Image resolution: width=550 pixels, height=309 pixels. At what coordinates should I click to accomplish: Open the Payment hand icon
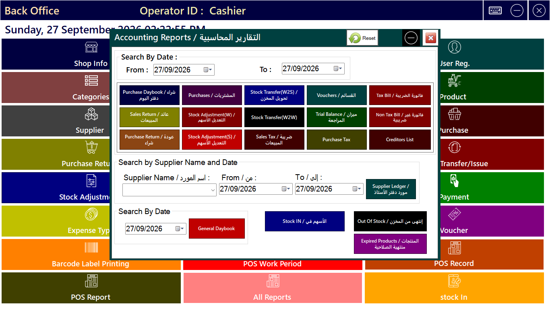[455, 181]
